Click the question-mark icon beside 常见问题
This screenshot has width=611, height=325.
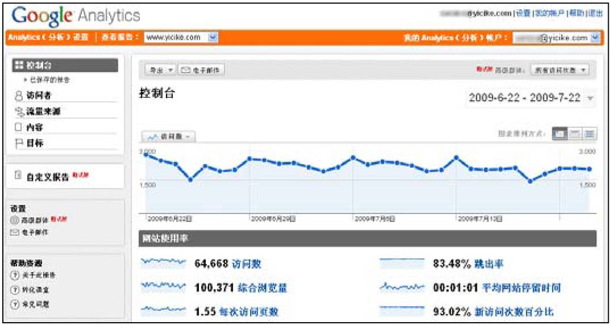point(15,304)
